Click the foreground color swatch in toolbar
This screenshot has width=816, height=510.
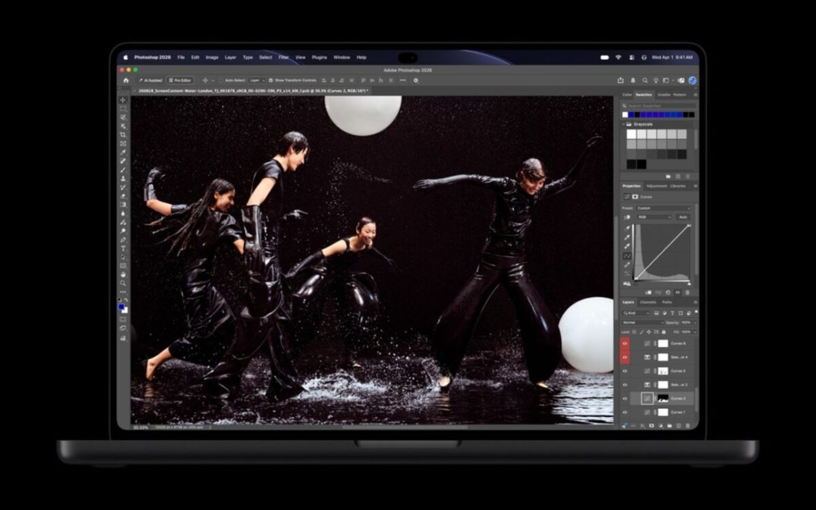122,306
